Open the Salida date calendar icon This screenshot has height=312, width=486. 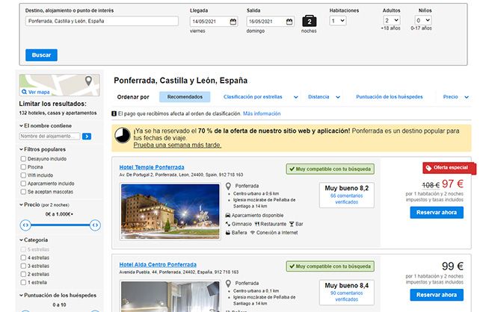click(290, 22)
